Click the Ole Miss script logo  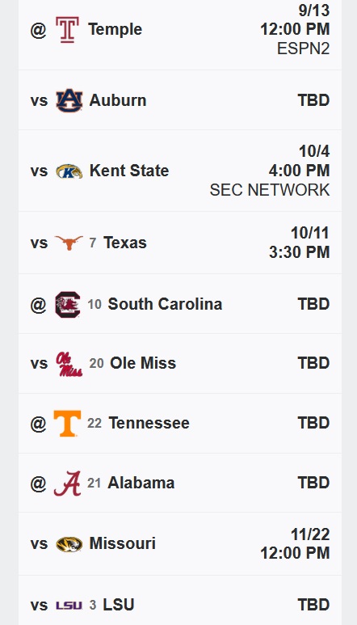point(69,364)
